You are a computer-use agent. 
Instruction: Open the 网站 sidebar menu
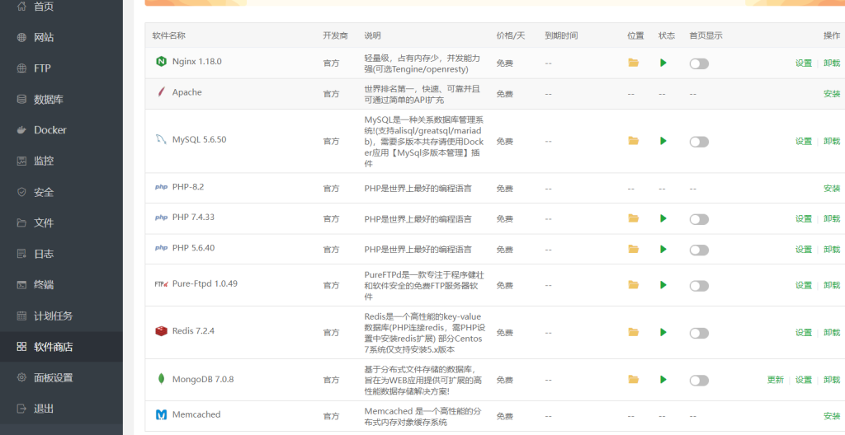click(x=61, y=37)
